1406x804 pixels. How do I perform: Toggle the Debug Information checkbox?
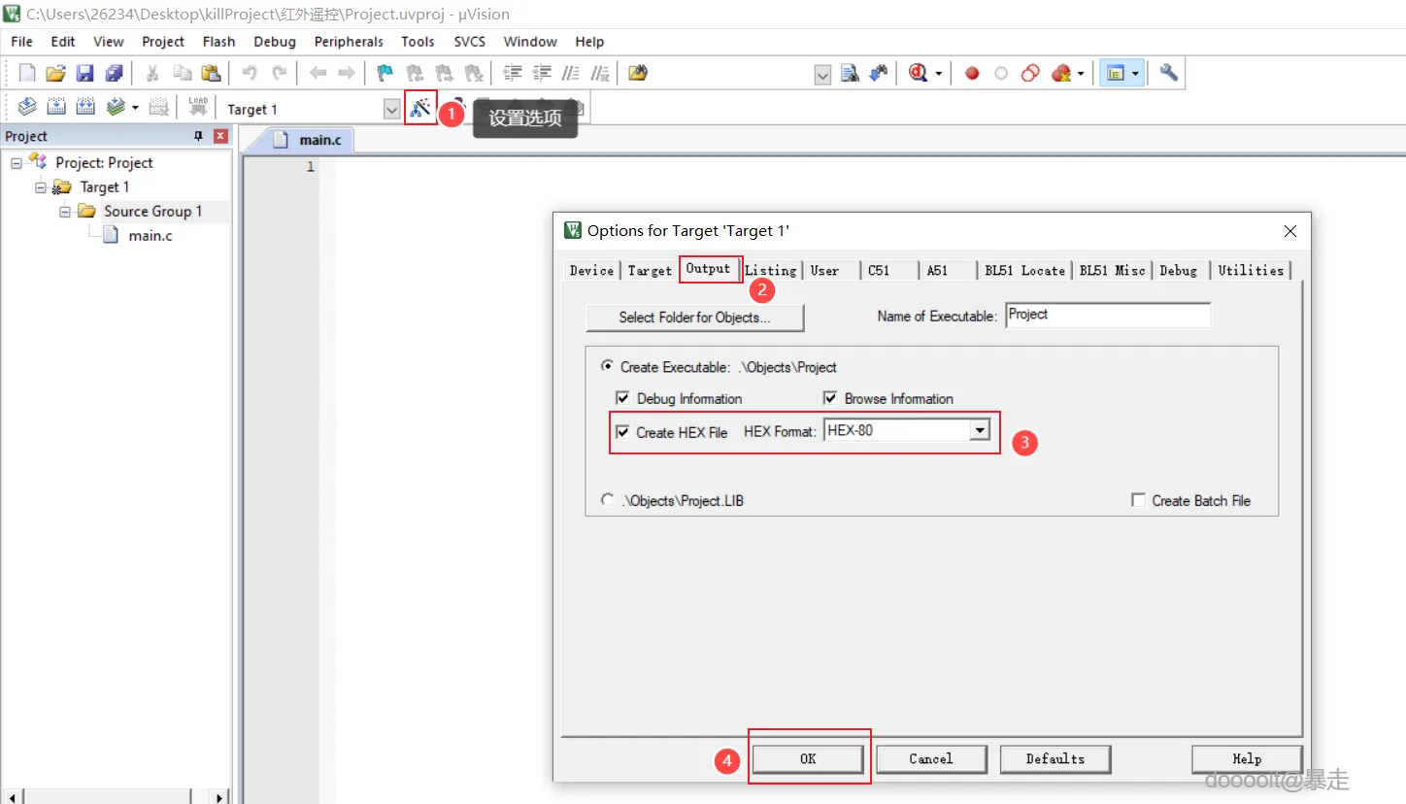coord(622,398)
